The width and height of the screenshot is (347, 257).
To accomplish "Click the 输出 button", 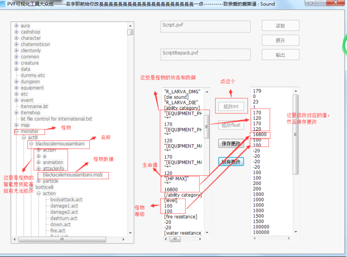I will (280, 55).
